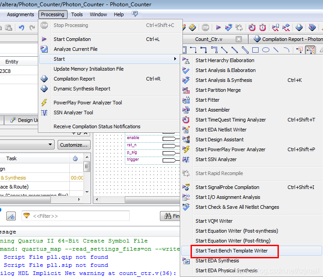Open the Window menu
This screenshot has width=323, height=279.
tap(98, 14)
